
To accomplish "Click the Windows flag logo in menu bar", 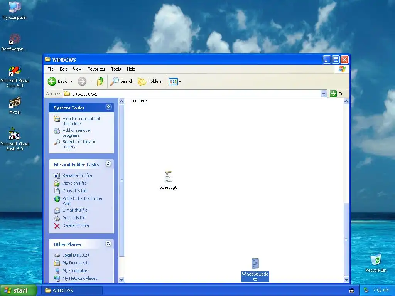I will click(x=342, y=69).
